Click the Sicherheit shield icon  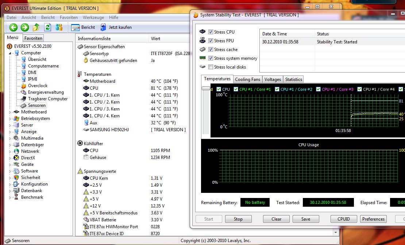tap(16, 178)
